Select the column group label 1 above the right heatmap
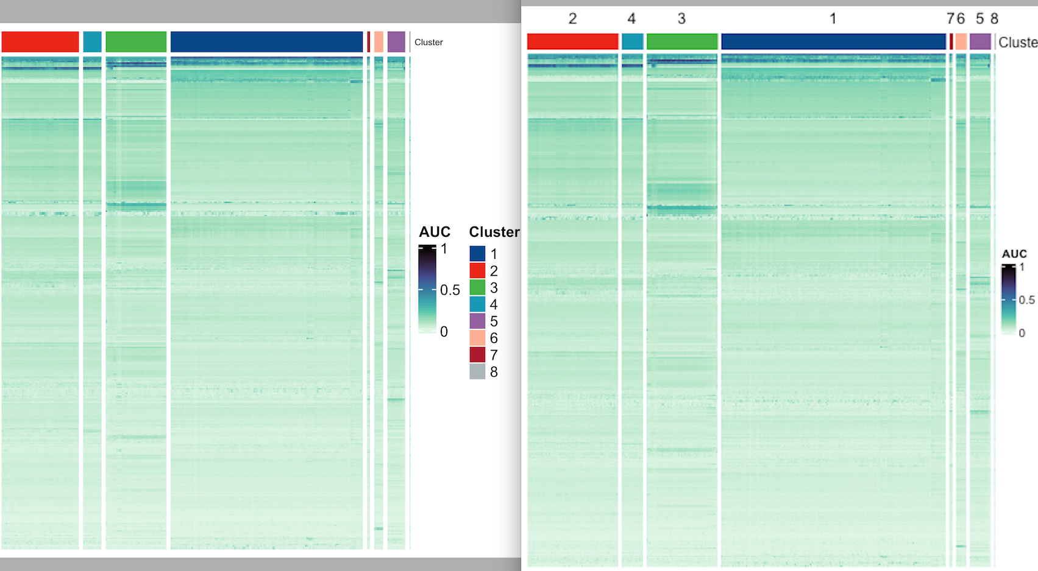The image size is (1038, 571). (833, 18)
